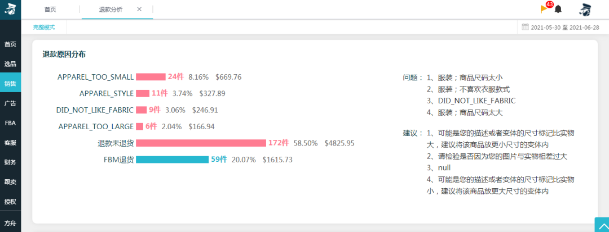Viewport: 609px width, 232px height.
Task: Click the calendar icon beside date range
Action: pyautogui.click(x=525, y=26)
